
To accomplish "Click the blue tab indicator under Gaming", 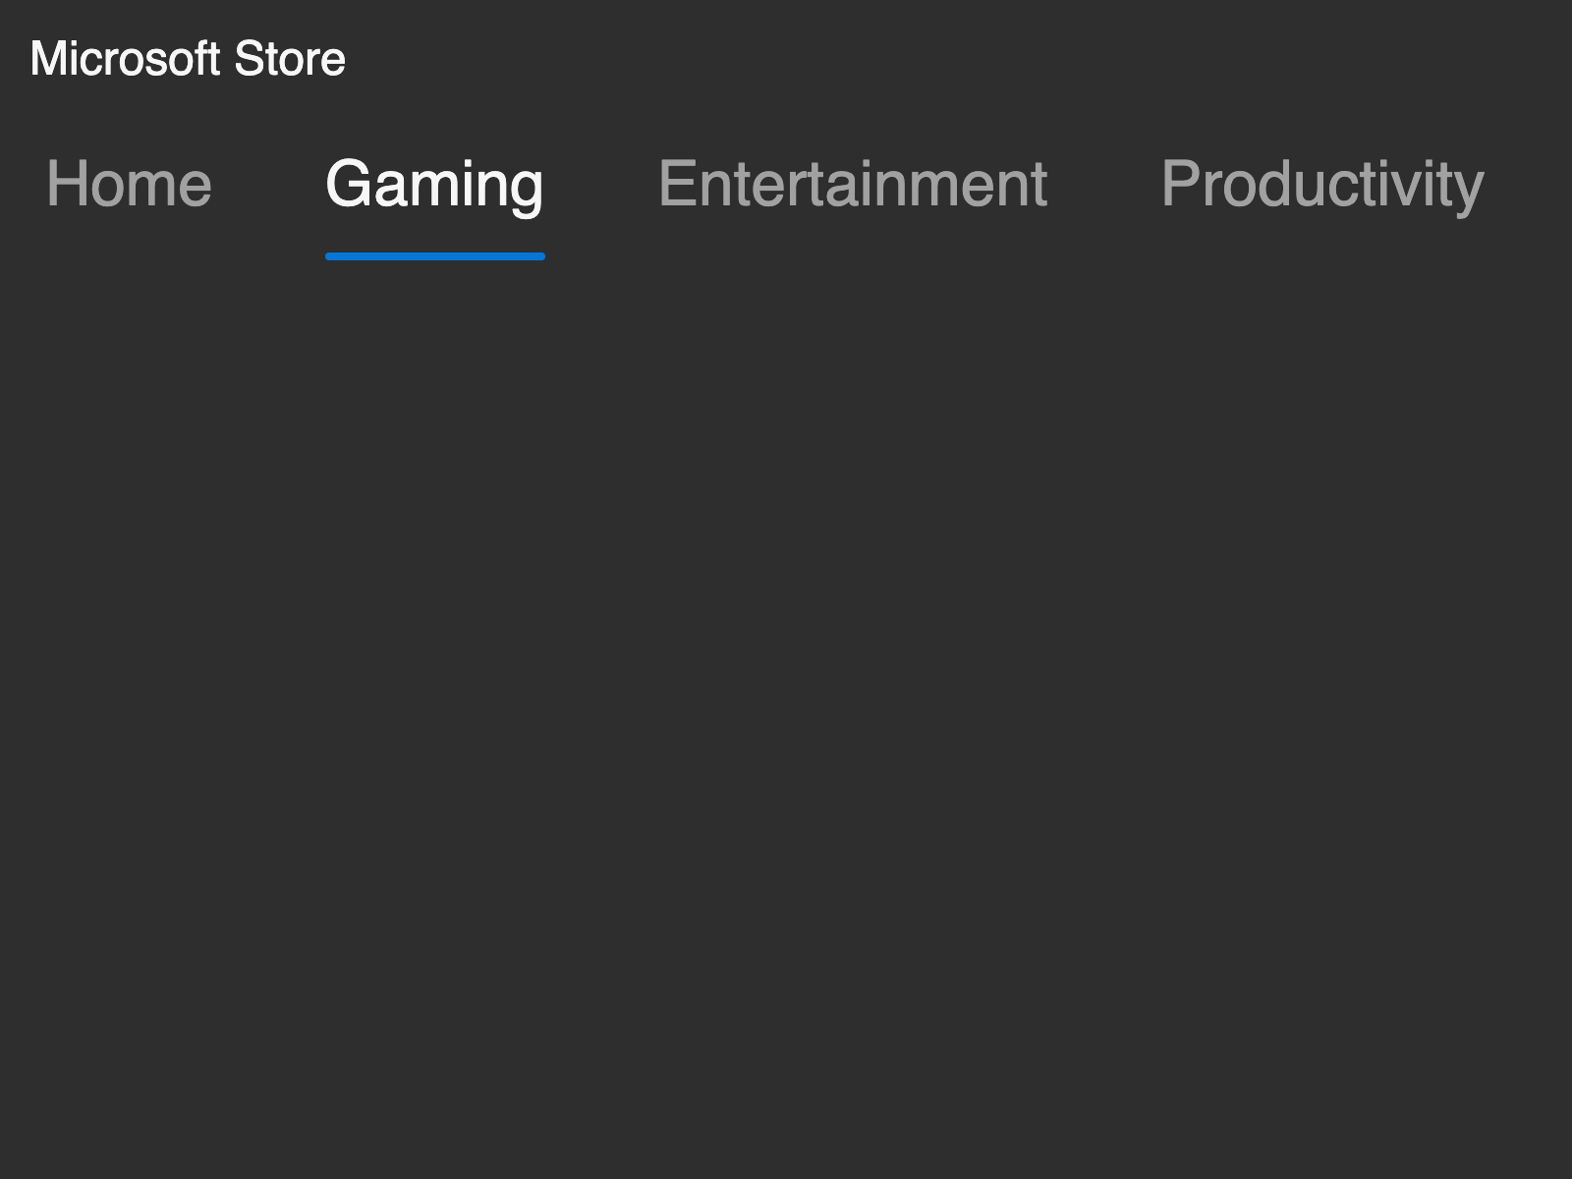I will [x=434, y=255].
